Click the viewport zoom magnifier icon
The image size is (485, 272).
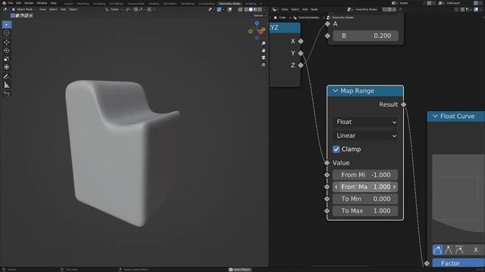263,43
